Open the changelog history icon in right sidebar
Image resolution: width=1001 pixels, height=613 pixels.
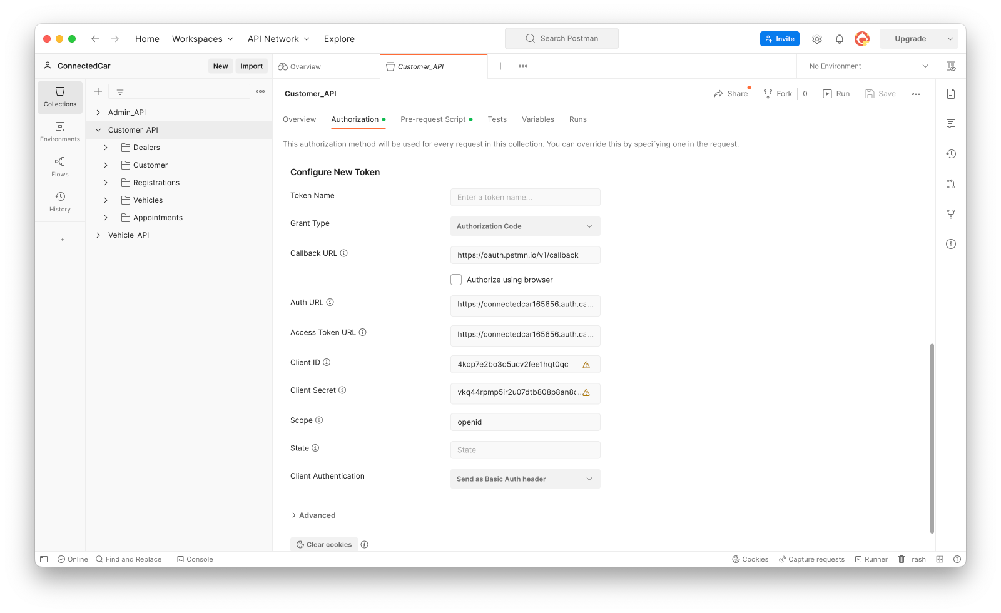tap(951, 154)
